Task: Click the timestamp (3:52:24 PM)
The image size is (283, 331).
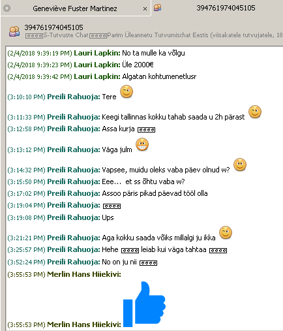Action: pos(26,262)
